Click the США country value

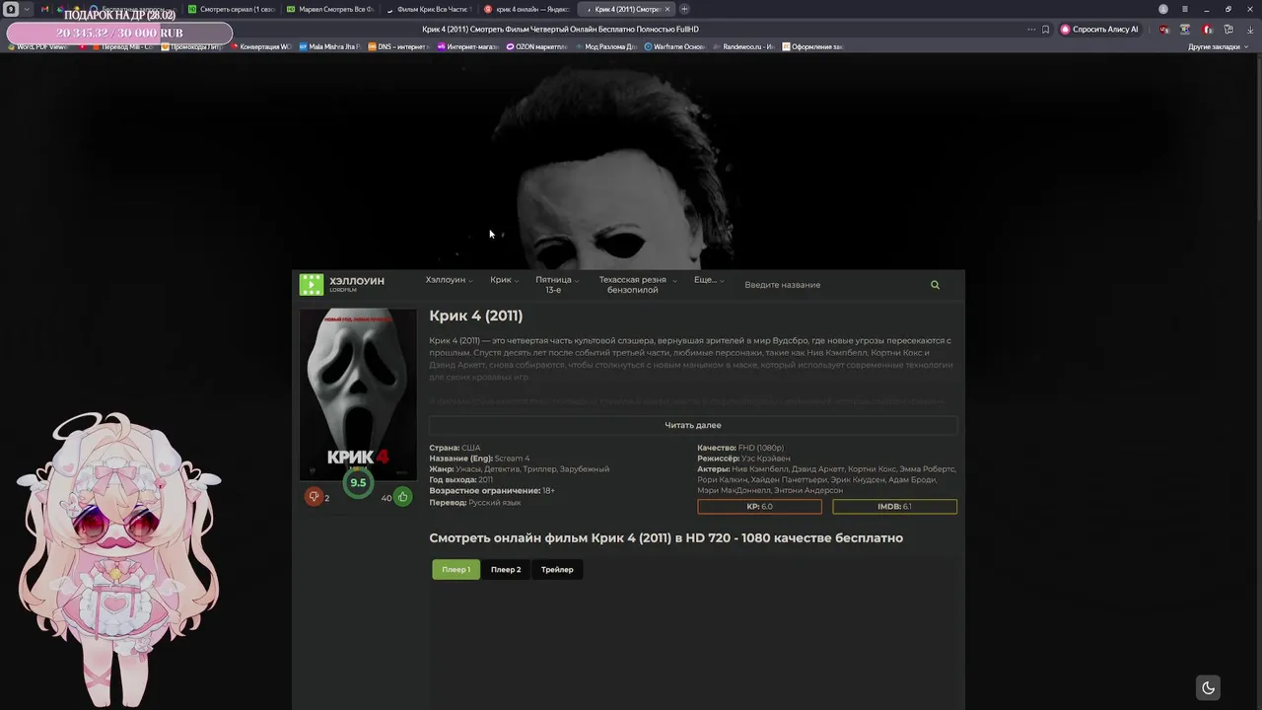click(470, 448)
